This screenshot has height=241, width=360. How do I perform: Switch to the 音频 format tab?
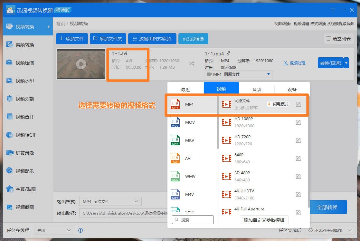pos(257,89)
